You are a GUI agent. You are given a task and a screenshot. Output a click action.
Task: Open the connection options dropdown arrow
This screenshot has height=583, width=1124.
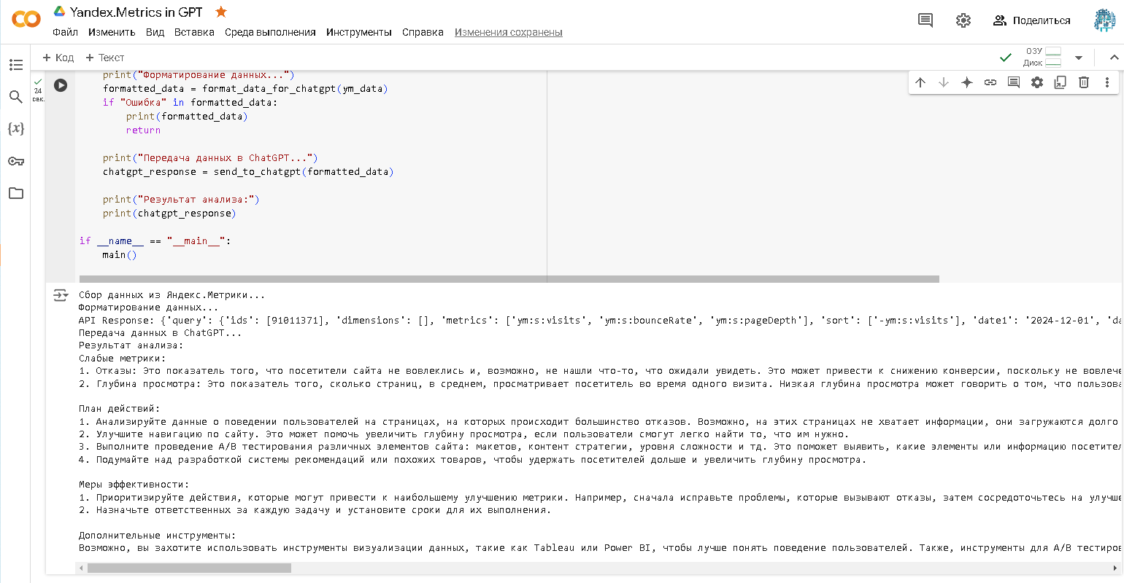click(x=1079, y=58)
